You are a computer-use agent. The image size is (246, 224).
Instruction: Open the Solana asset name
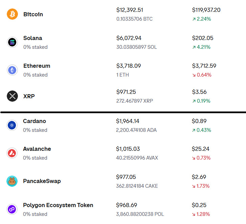click(x=32, y=38)
